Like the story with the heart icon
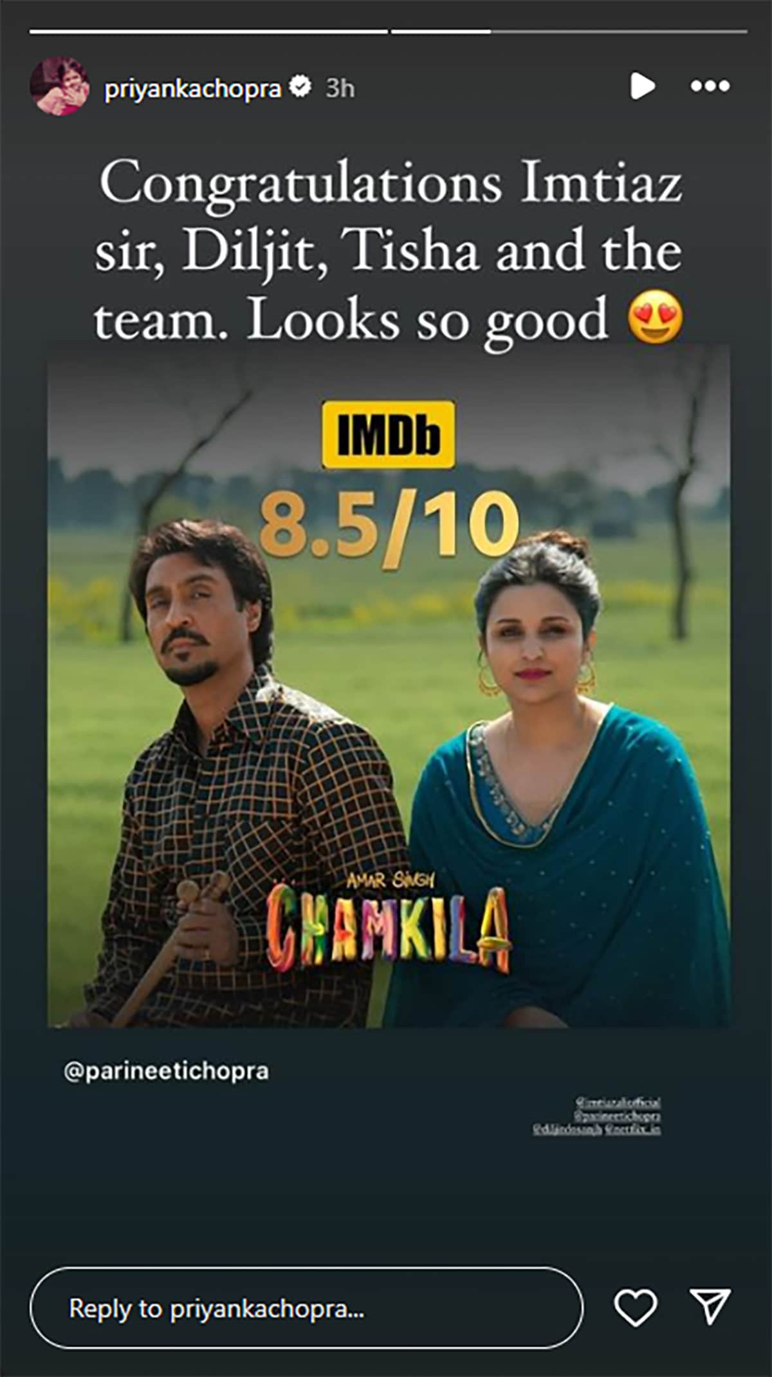 (636, 1308)
